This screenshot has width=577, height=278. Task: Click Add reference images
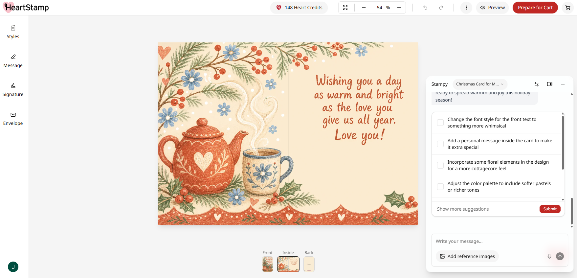coord(467,256)
